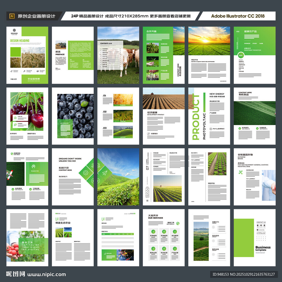Click the 合作共赢 heading
This screenshot has width=282, height=282.
click(151, 31)
